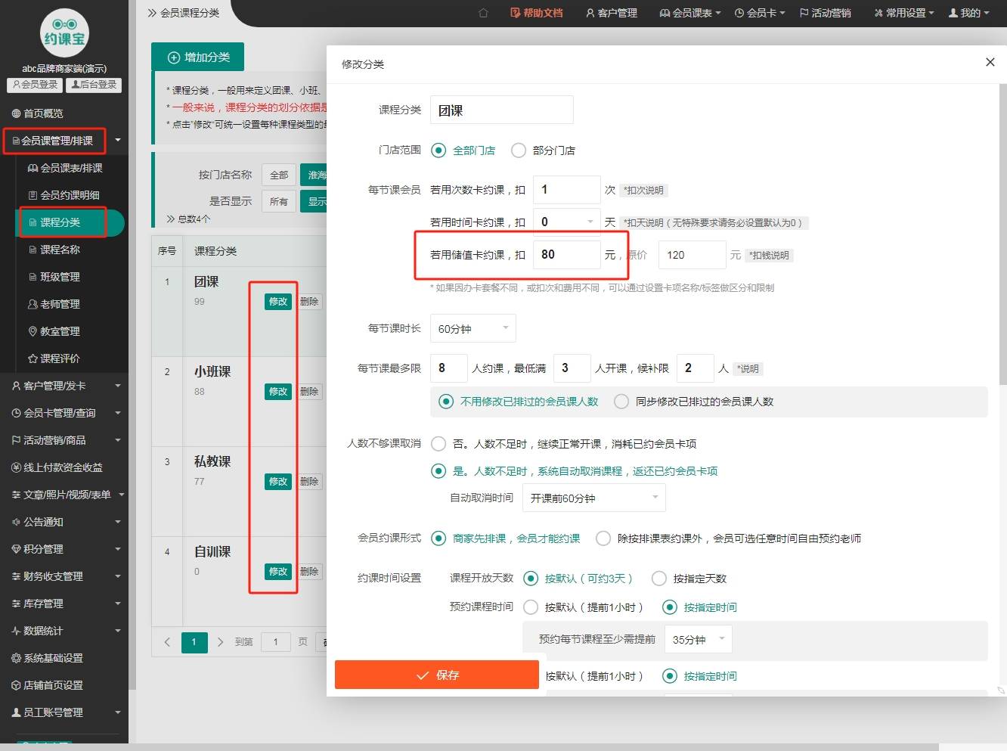
Task: Open 预约至少需提前 35分钟 dropdown
Action: (699, 639)
